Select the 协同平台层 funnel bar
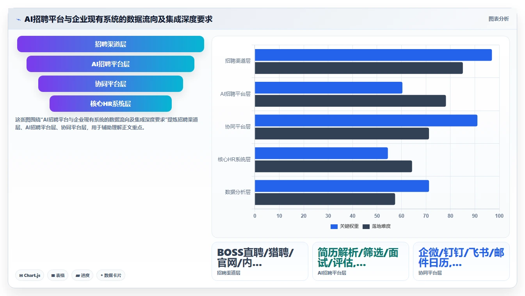 (x=110, y=84)
